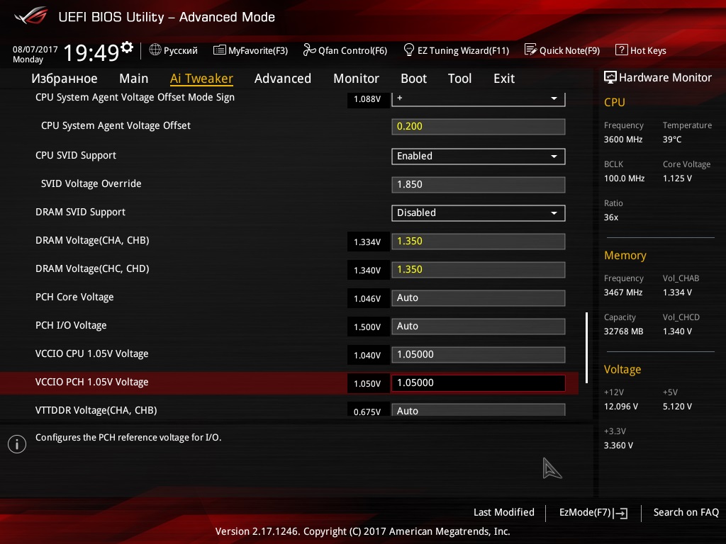Expand the CPU SVID Support dropdown
Viewport: 726px width, 544px height.
tap(479, 157)
